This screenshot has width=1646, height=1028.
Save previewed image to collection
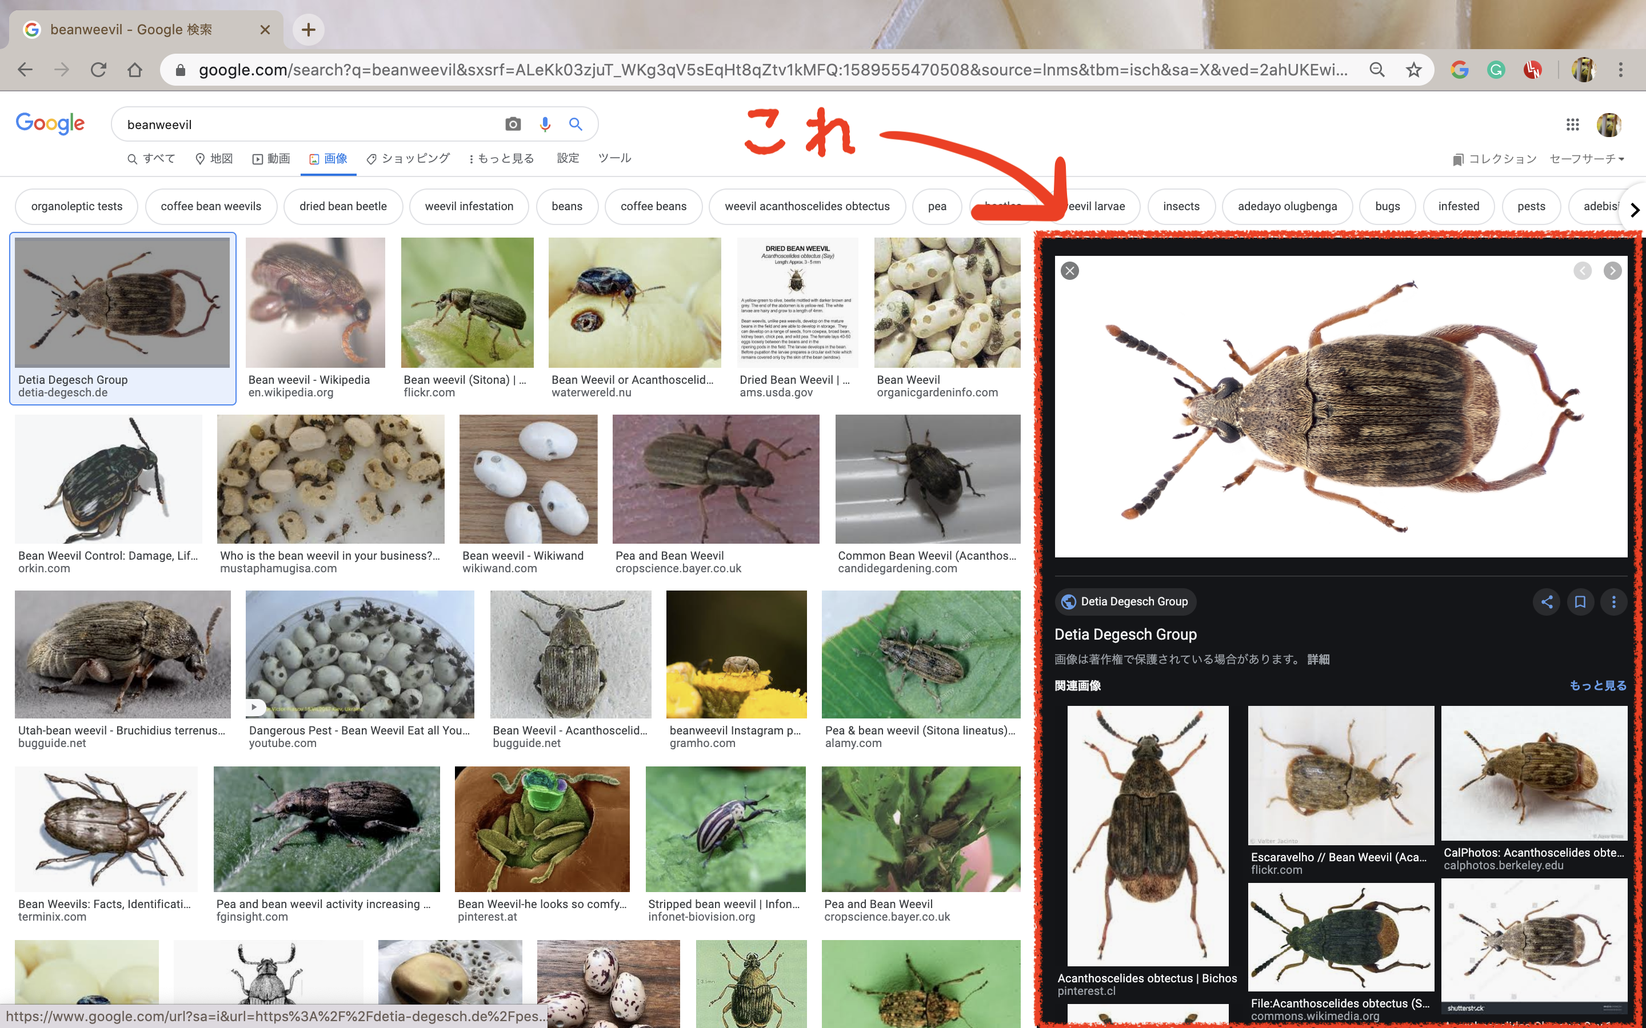(1580, 602)
